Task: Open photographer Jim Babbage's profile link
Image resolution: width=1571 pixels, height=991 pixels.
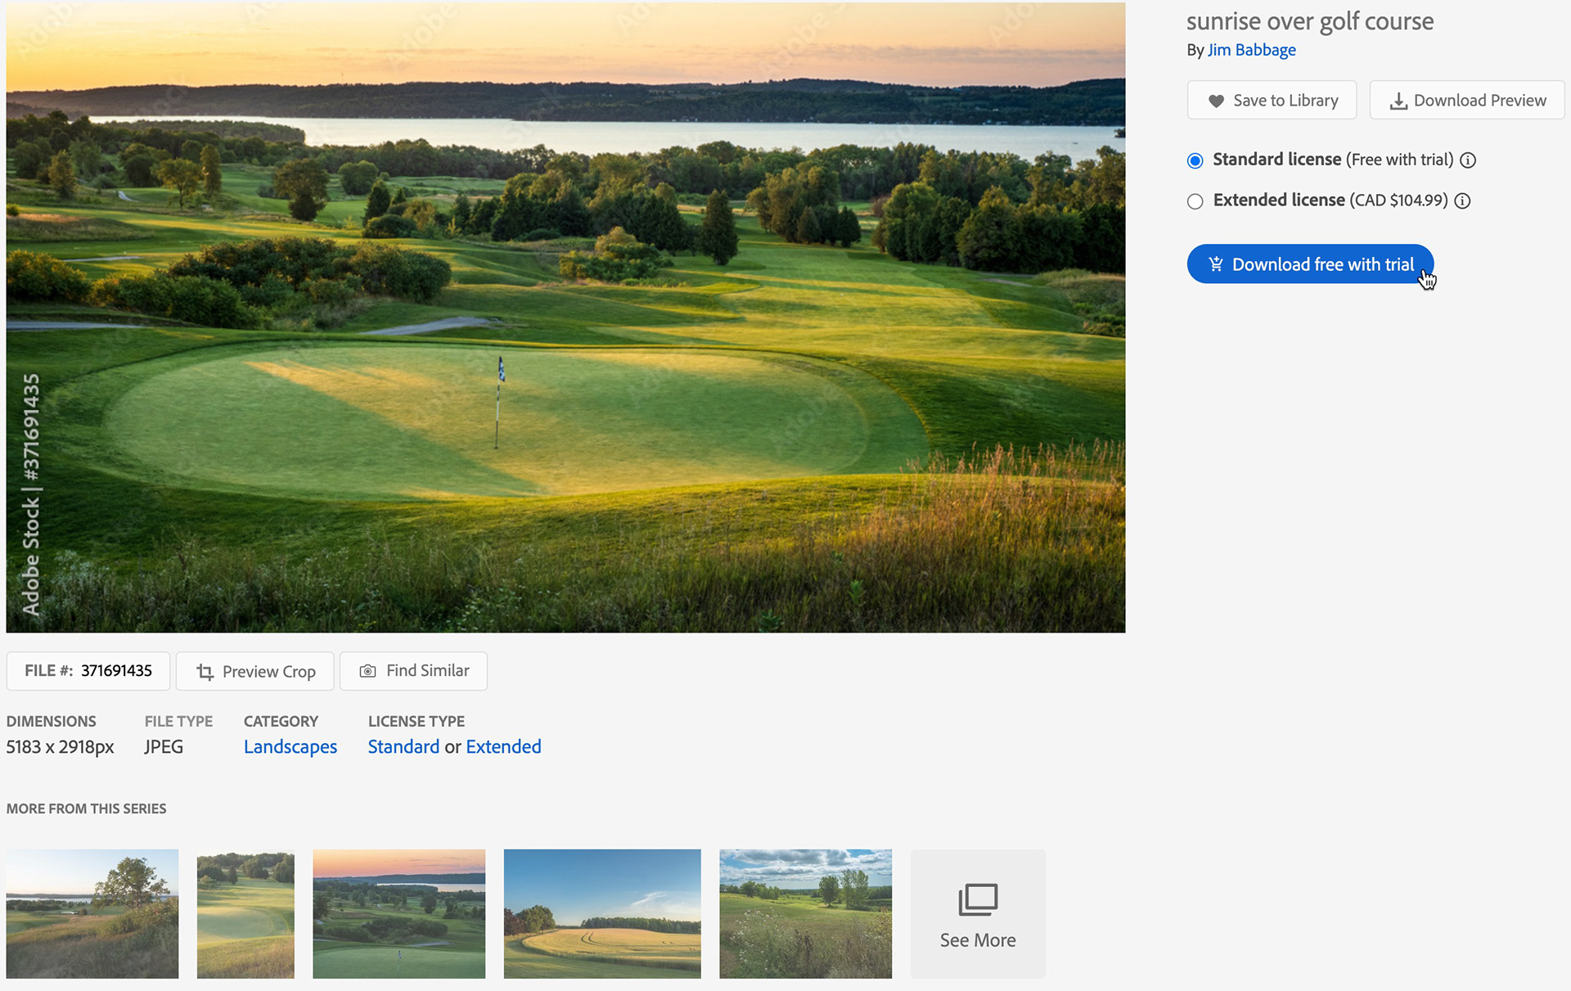Action: coord(1251,50)
